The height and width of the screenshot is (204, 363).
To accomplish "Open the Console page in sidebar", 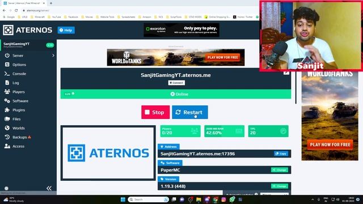I will click(19, 74).
